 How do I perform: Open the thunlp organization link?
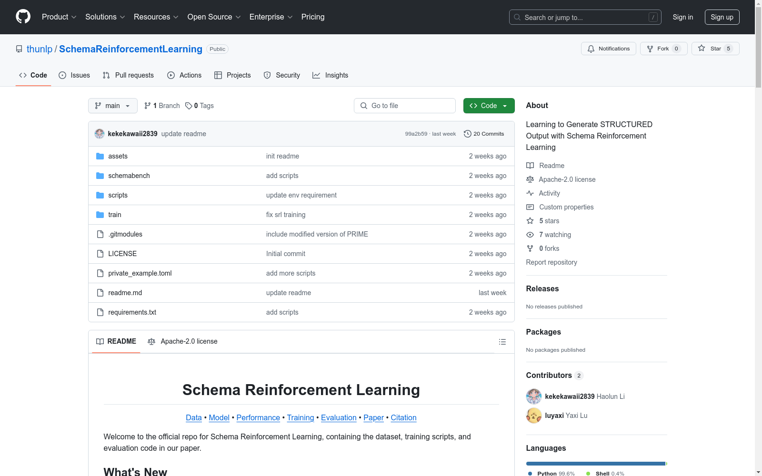pyautogui.click(x=40, y=49)
